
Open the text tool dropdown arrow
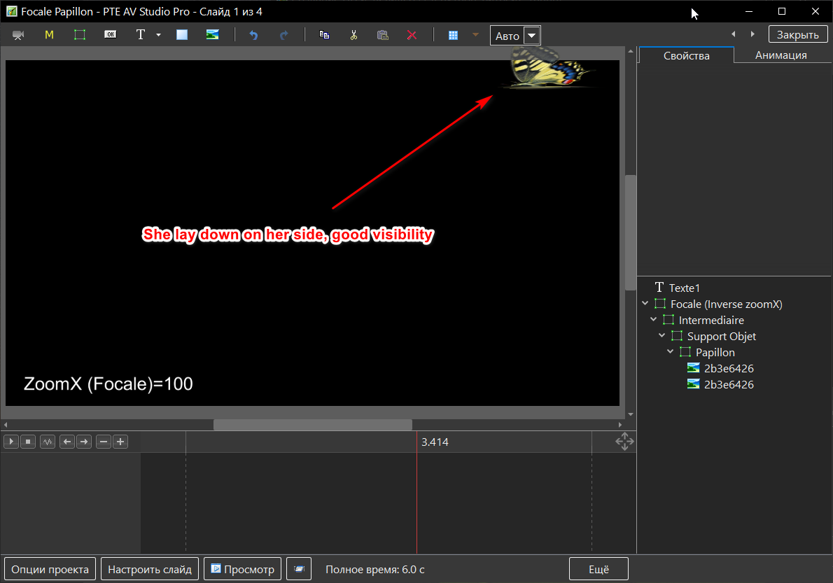pyautogui.click(x=158, y=35)
